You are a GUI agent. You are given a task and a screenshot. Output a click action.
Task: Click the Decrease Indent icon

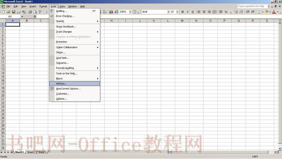pyautogui.click(x=248, y=12)
